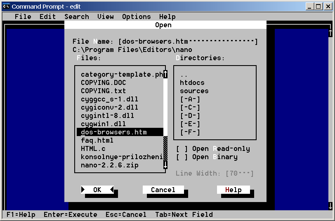Image resolution: width=335 pixels, height=221 pixels.
Task: Open the sources directory
Action: pos(194,91)
